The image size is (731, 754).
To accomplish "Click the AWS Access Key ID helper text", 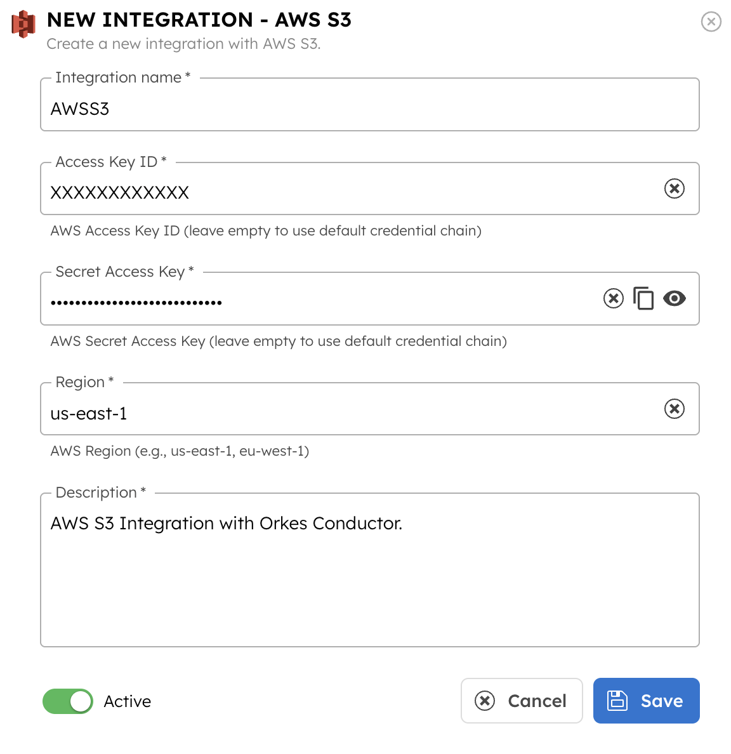I will [266, 231].
